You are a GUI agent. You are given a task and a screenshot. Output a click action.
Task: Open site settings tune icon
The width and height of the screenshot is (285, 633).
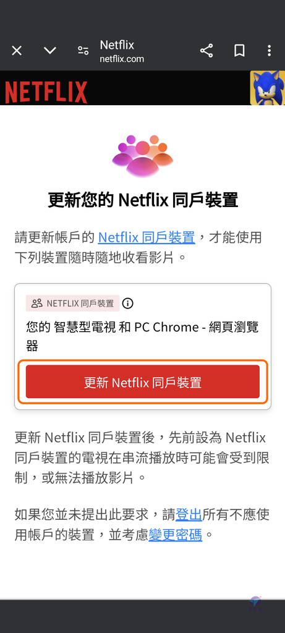[83, 51]
